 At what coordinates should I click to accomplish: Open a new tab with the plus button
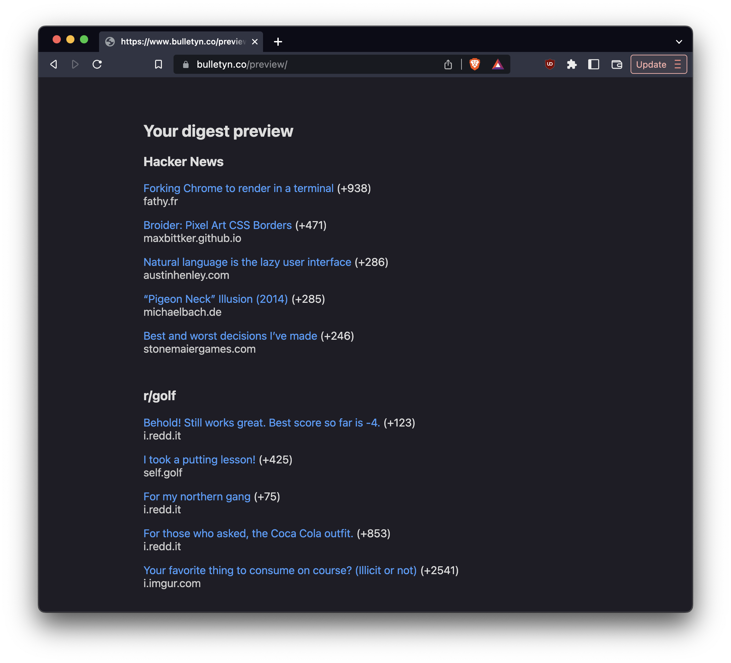click(x=278, y=42)
